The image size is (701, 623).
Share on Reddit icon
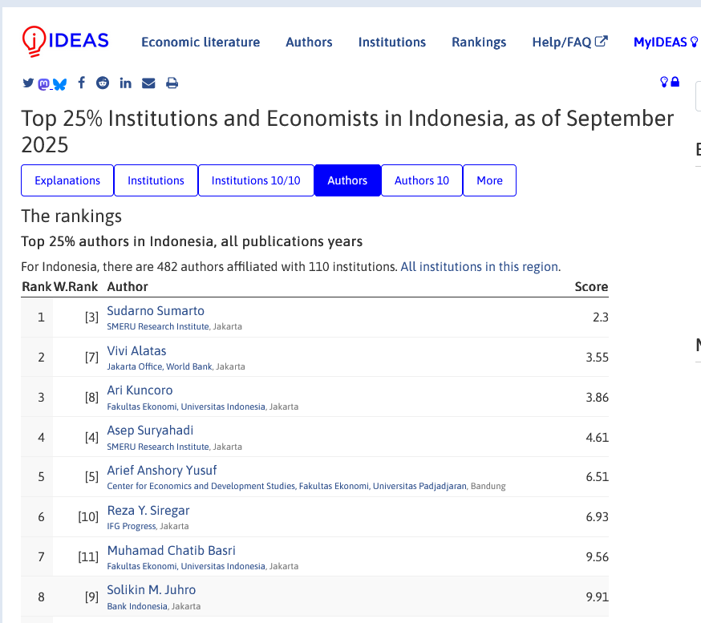point(103,83)
